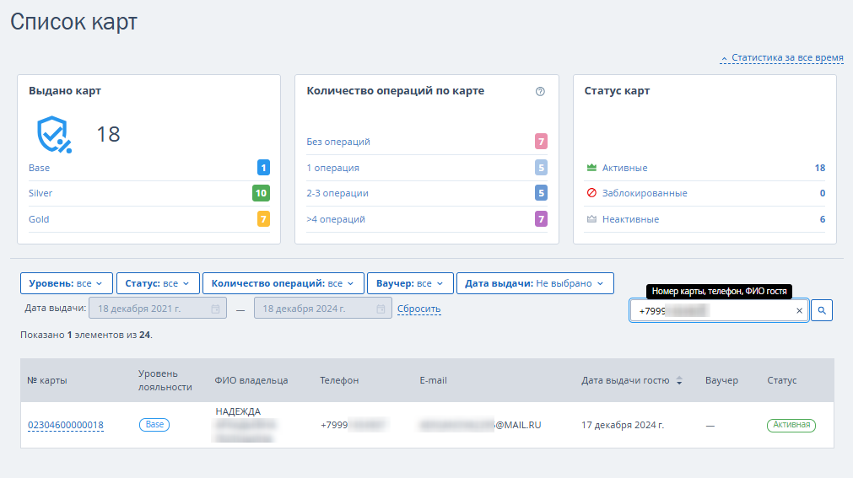853x478 pixels.
Task: Filter cards without operations
Action: [x=337, y=142]
